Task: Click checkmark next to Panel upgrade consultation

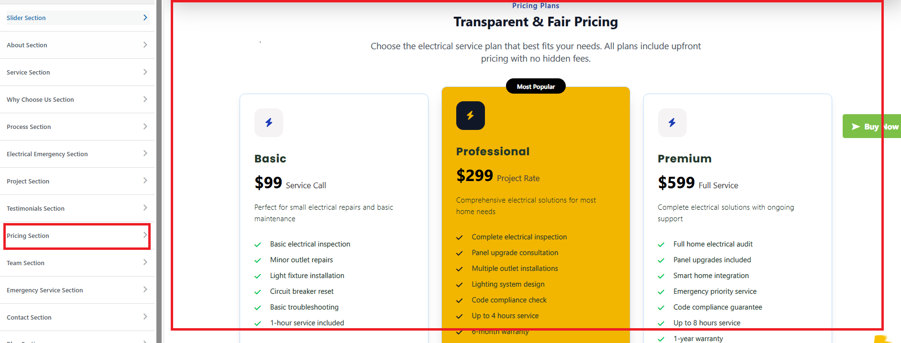Action: pyautogui.click(x=460, y=253)
